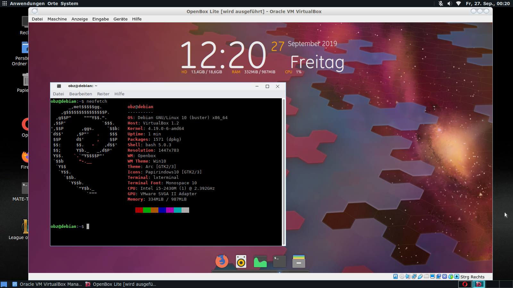The image size is (513, 288).
Task: Click the date and time clock in top panel
Action: click(488, 4)
